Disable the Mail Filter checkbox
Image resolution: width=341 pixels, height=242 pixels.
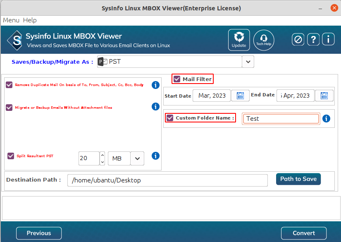[177, 79]
